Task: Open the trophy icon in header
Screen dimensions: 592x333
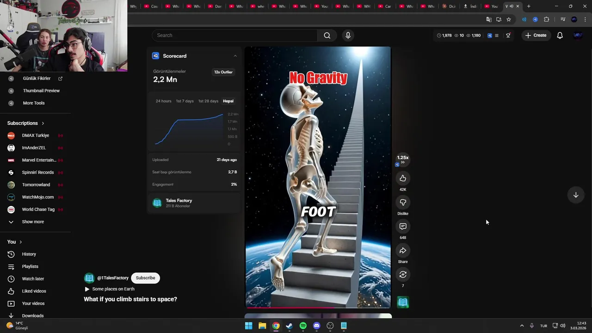Action: click(508, 35)
